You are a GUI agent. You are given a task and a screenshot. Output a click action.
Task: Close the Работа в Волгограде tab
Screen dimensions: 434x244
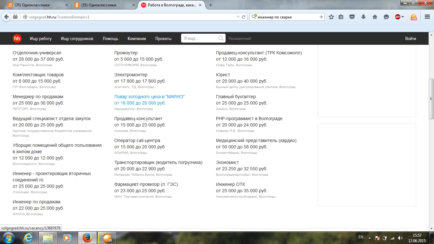click(x=201, y=5)
